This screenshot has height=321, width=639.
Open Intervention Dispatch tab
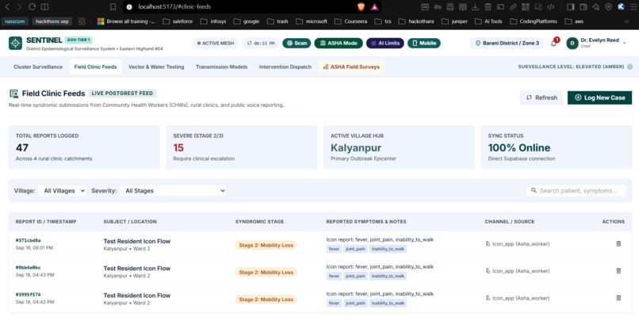[x=285, y=67]
